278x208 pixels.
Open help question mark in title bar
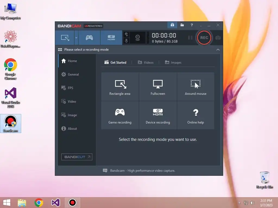click(192, 25)
